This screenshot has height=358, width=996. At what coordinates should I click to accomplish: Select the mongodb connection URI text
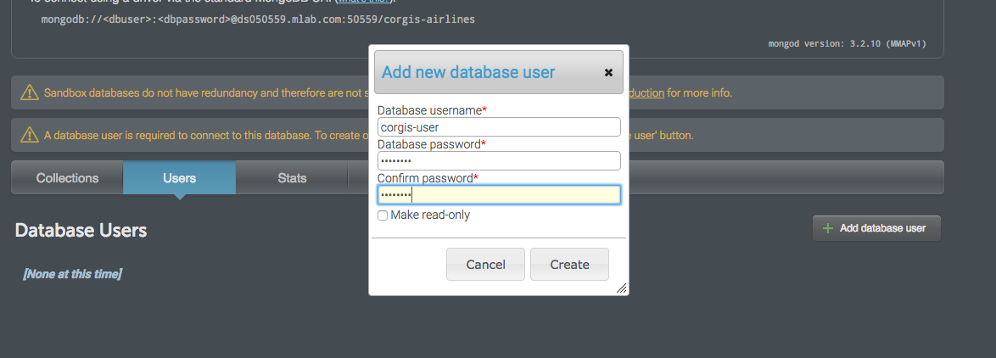pyautogui.click(x=258, y=20)
